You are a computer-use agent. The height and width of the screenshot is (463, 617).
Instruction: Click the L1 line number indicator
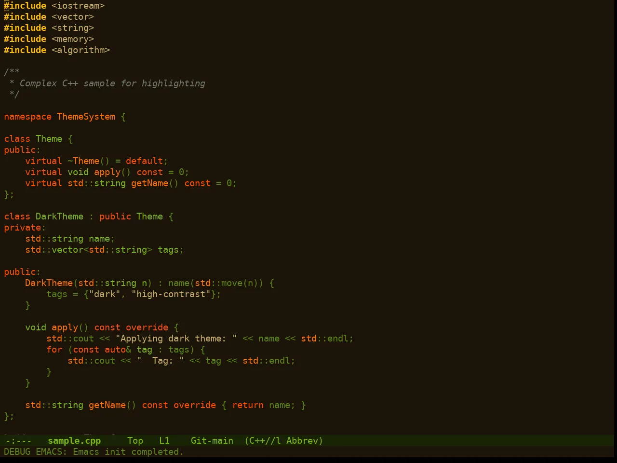pyautogui.click(x=164, y=441)
